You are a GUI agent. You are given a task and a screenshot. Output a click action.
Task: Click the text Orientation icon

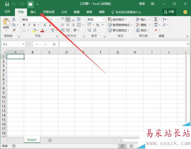(x=75, y=30)
